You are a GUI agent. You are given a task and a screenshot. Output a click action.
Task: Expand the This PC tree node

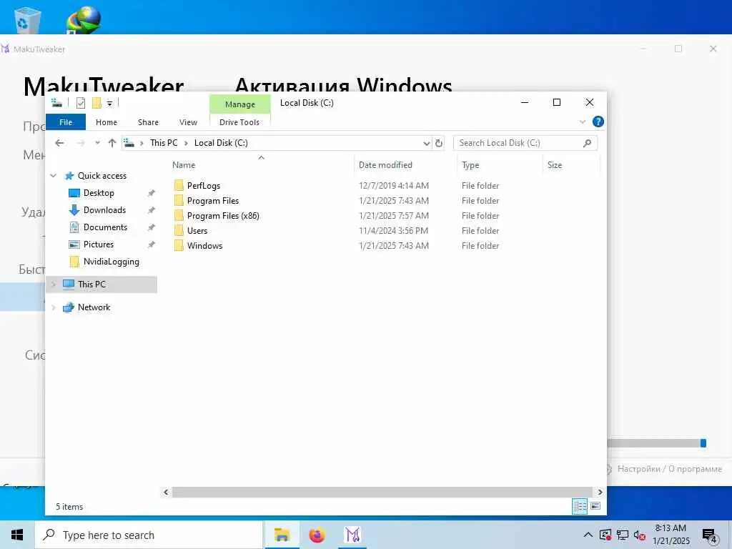coord(53,285)
